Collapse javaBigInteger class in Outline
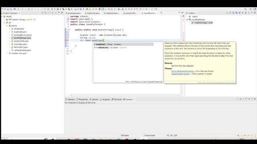The width and height of the screenshot is (257, 144). [187, 20]
